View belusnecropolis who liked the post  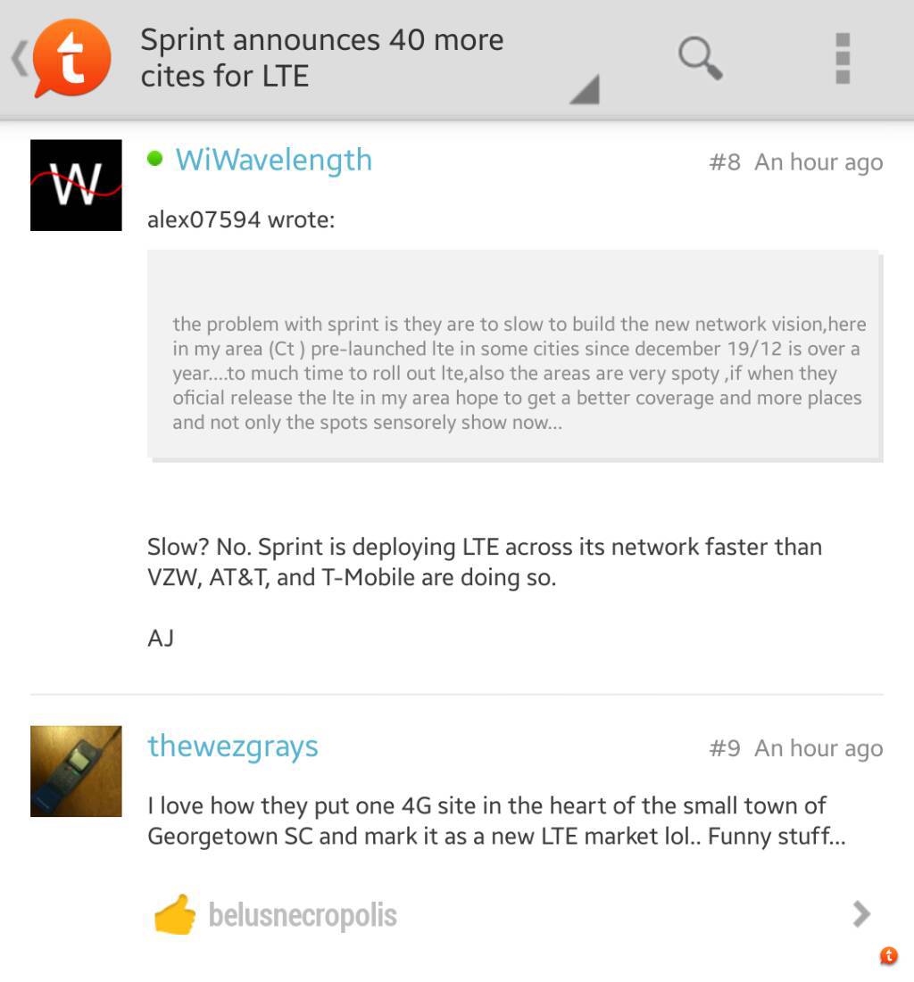[303, 915]
